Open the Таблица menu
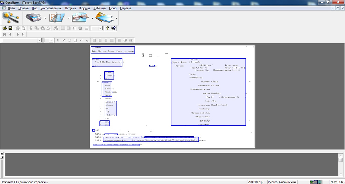This screenshot has width=345, height=184. (99, 8)
